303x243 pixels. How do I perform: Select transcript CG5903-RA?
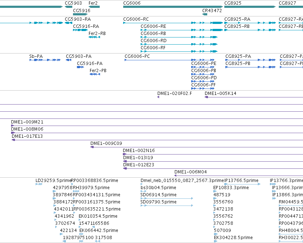tap(68, 23)
